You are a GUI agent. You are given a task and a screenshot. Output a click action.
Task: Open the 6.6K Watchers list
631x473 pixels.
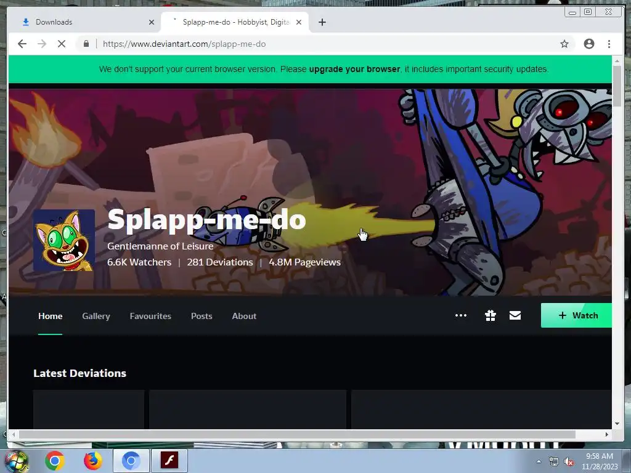139,262
